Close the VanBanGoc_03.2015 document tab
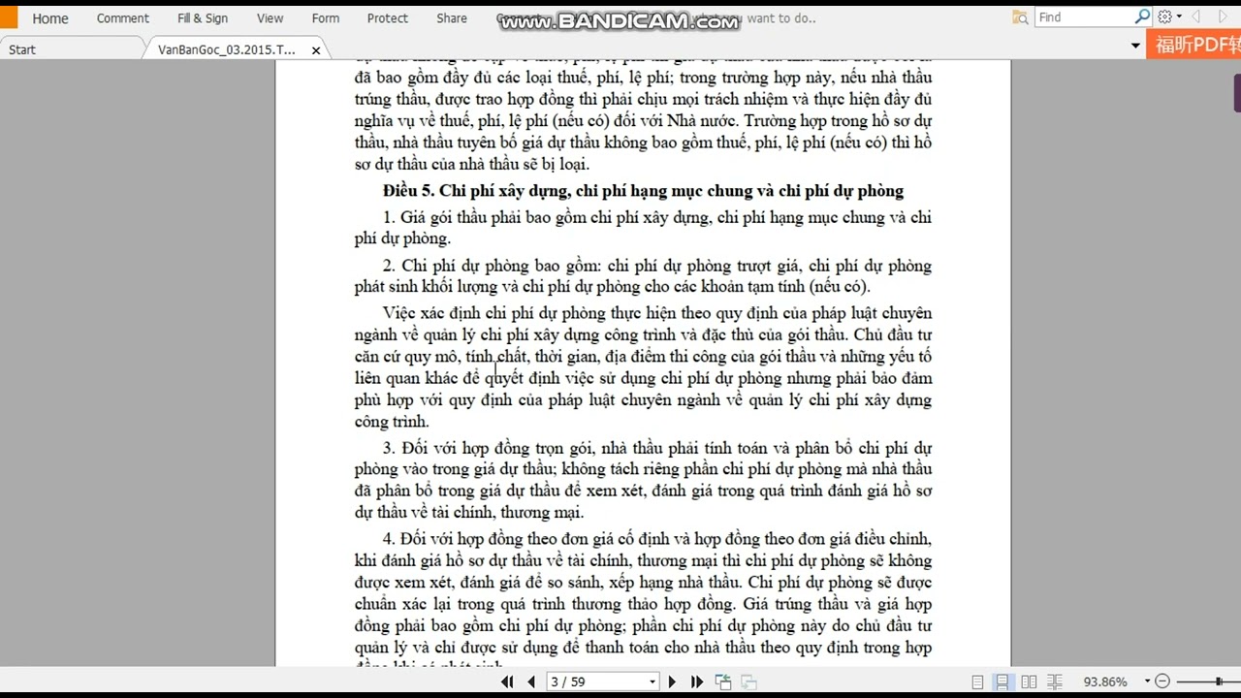Screen dimensions: 1241x698 [316, 50]
